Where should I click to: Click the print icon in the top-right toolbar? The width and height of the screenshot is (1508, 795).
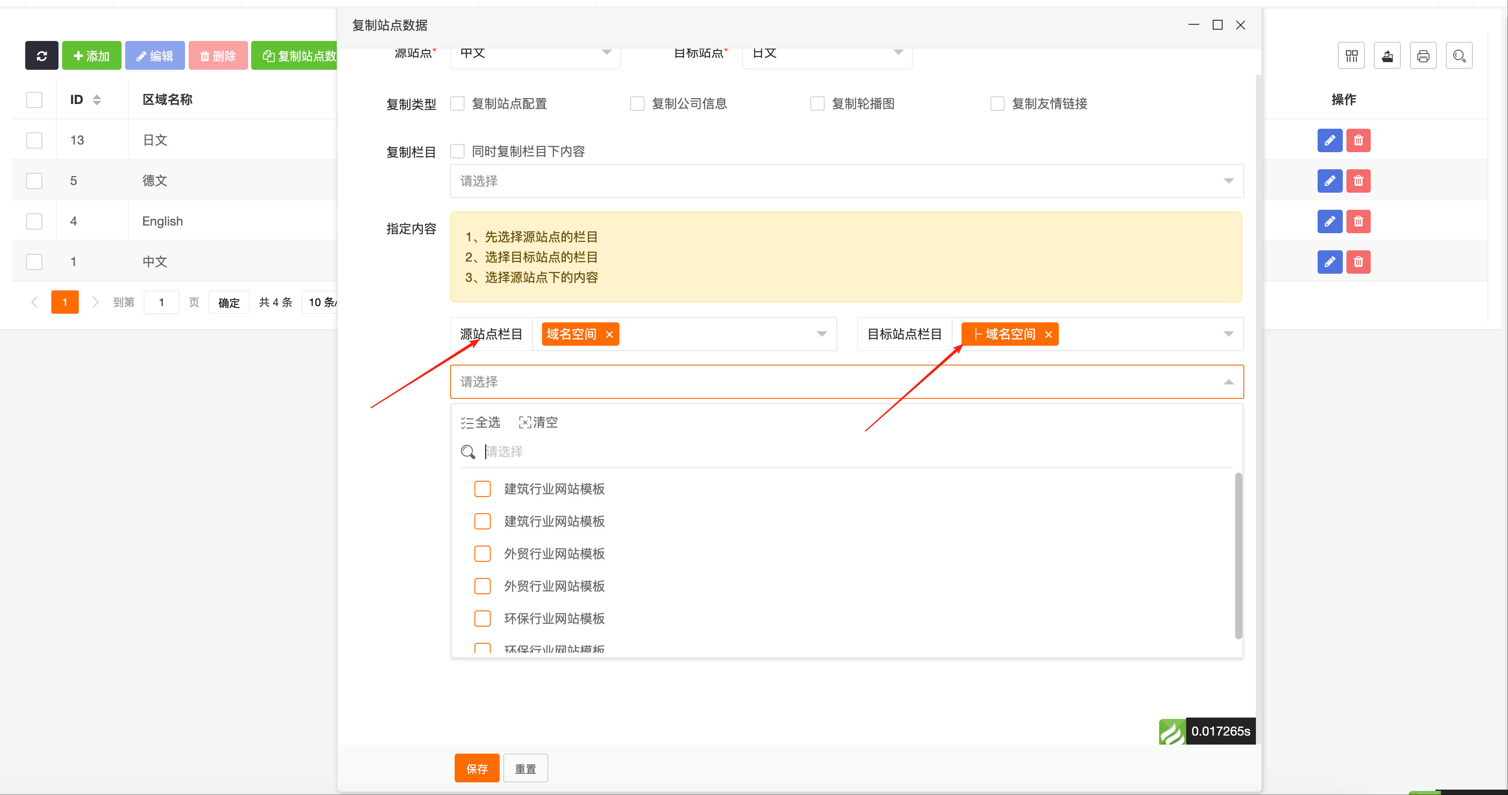(x=1423, y=55)
